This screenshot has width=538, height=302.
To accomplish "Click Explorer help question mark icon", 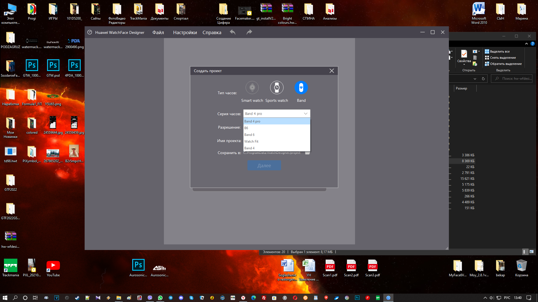I will click(x=533, y=44).
